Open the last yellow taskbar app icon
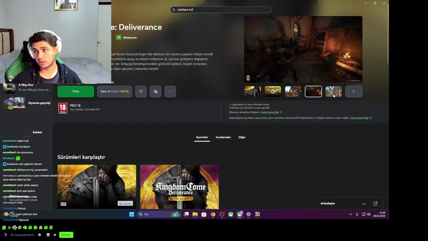Viewport: 428px width, 241px height. 257,214
